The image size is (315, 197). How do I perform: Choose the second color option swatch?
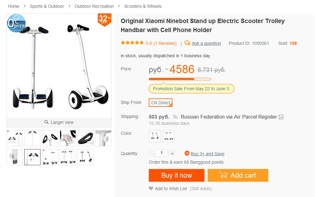pyautogui.click(x=169, y=136)
